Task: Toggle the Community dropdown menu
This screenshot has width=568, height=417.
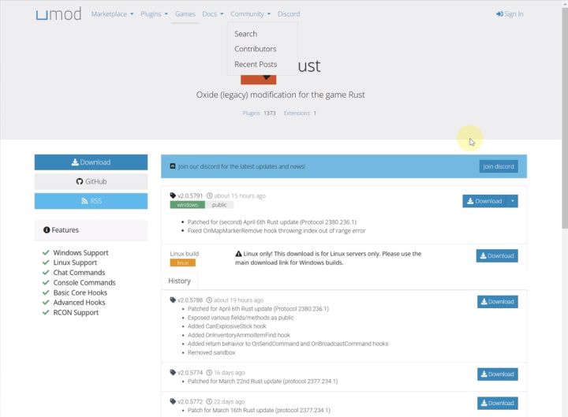Action: pyautogui.click(x=250, y=14)
